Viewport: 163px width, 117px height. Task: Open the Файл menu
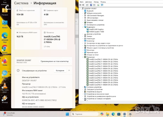coord(81,2)
